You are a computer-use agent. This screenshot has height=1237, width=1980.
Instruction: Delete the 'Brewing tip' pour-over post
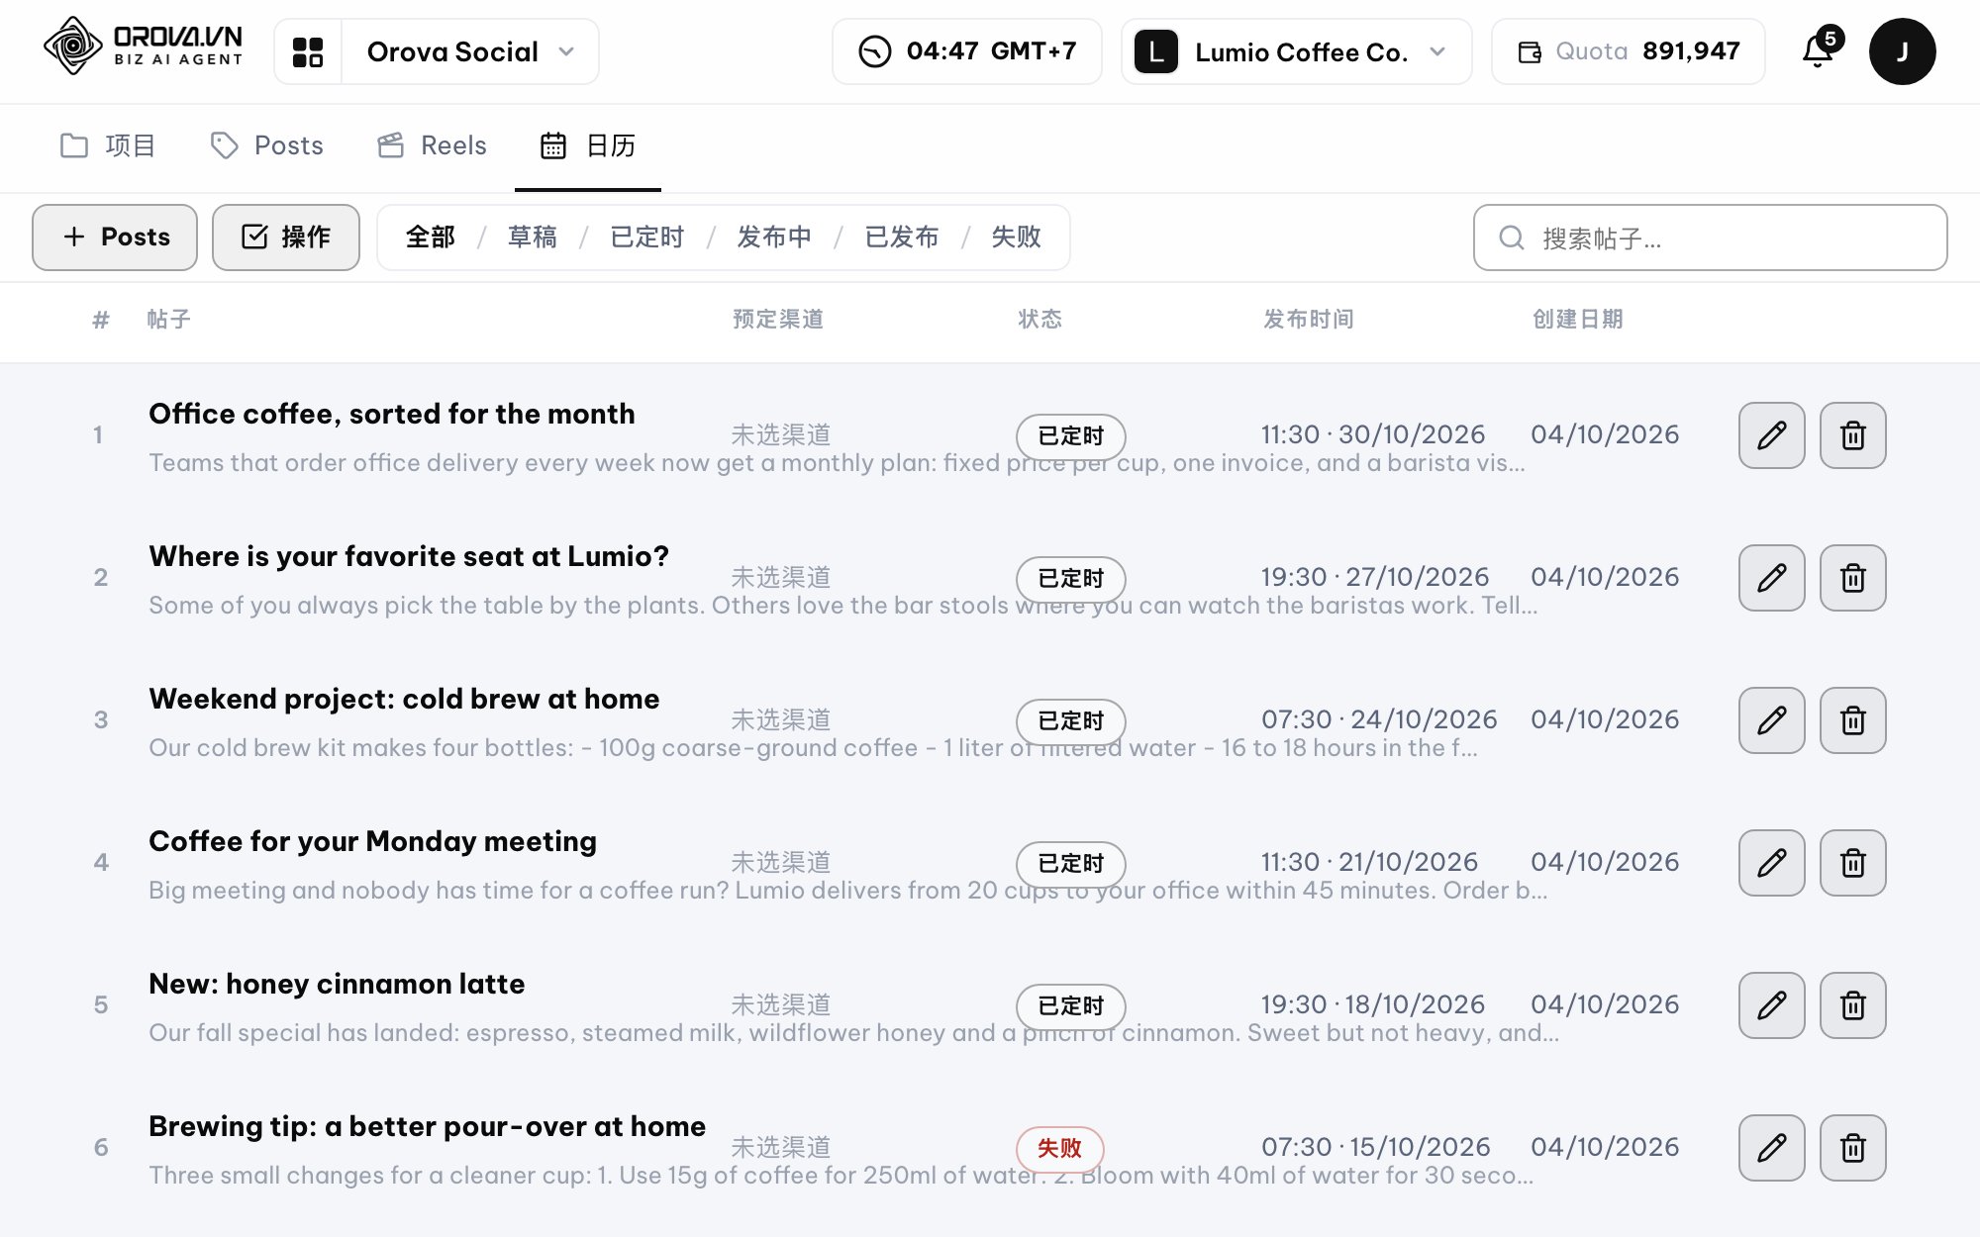point(1853,1148)
